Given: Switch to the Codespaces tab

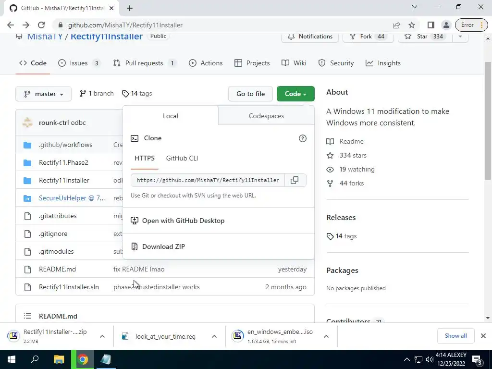Looking at the screenshot, I should tap(266, 116).
